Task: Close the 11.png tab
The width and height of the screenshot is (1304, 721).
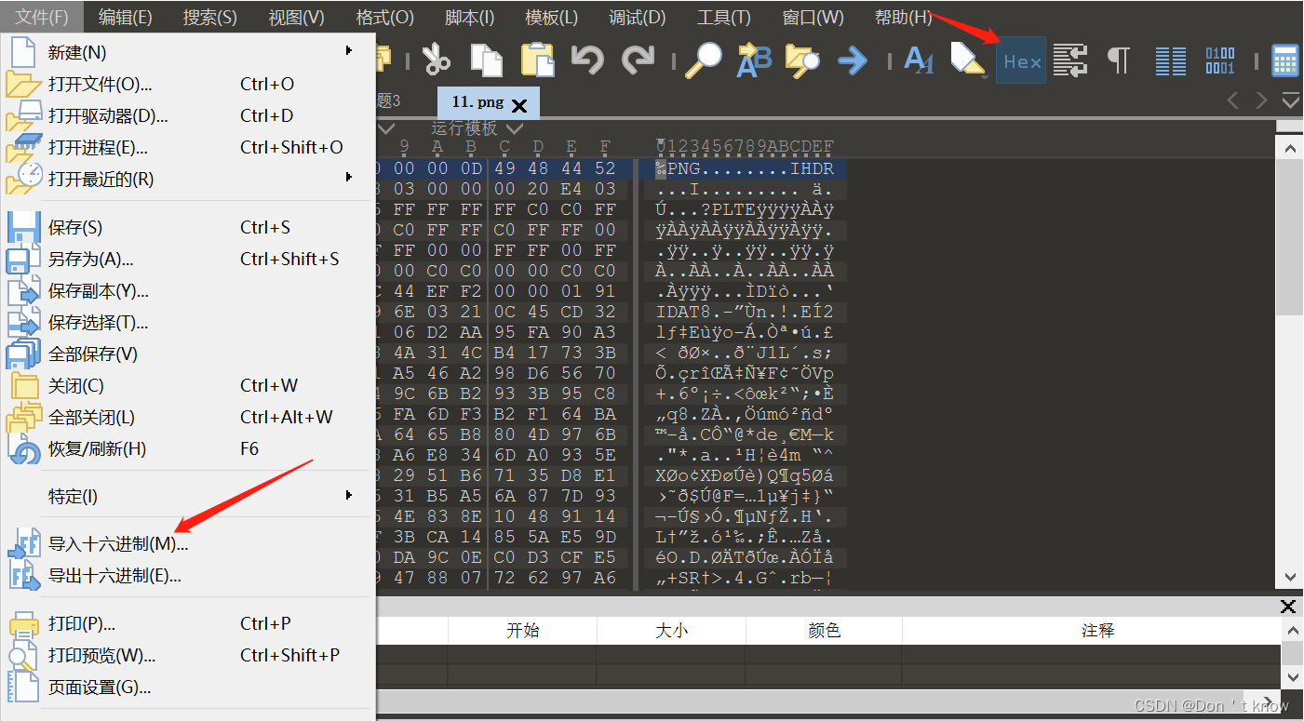Action: pyautogui.click(x=519, y=105)
